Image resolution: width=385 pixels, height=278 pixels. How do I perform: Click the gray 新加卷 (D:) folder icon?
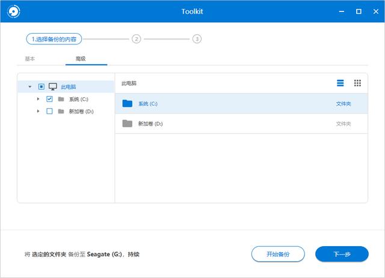[127, 124]
